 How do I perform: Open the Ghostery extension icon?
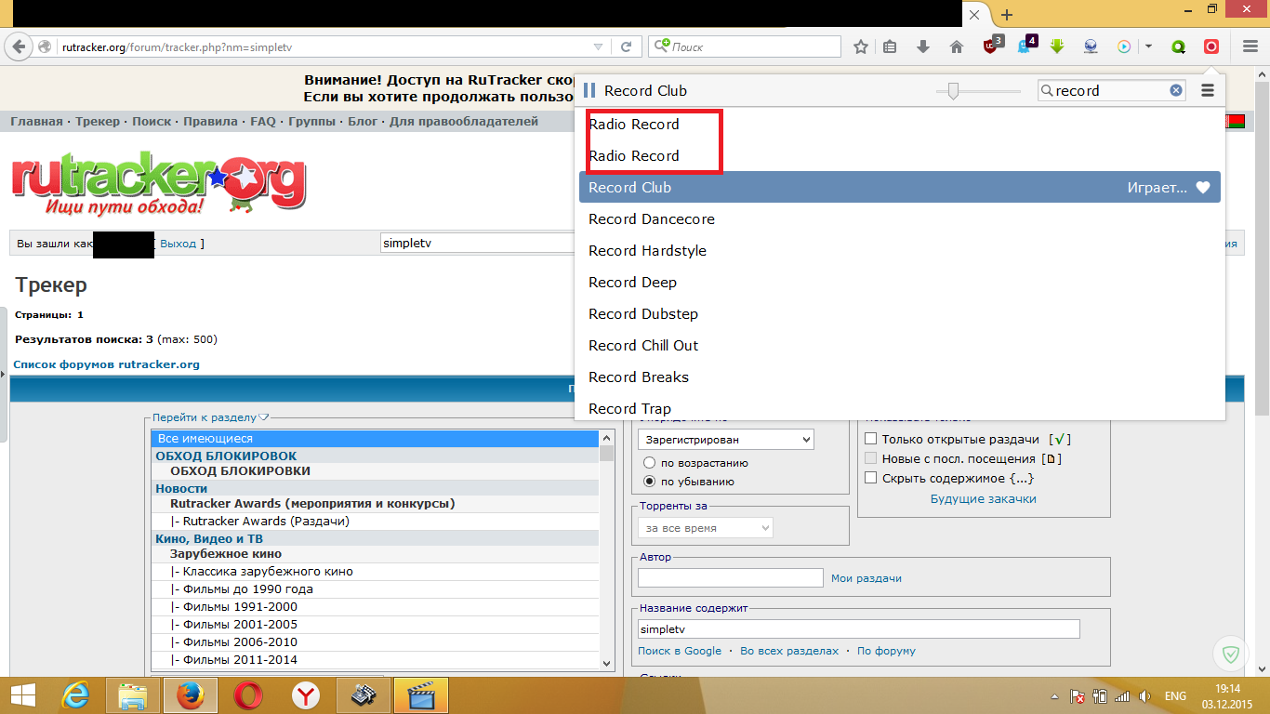click(x=1026, y=45)
